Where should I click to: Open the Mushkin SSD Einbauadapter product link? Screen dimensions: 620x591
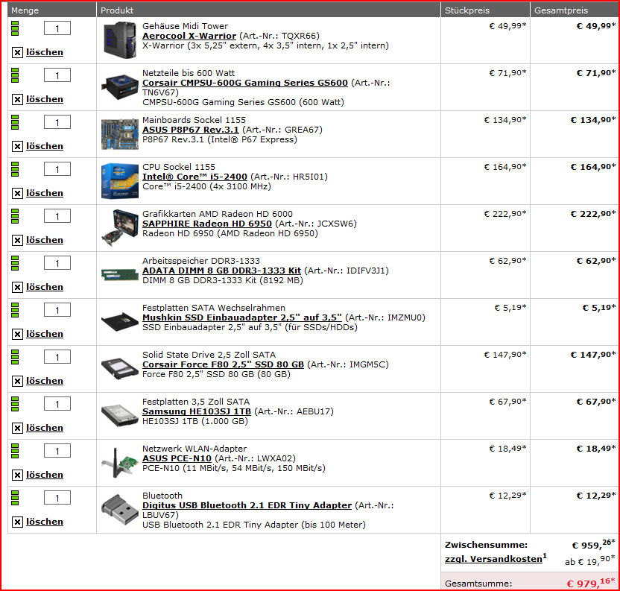[242, 317]
